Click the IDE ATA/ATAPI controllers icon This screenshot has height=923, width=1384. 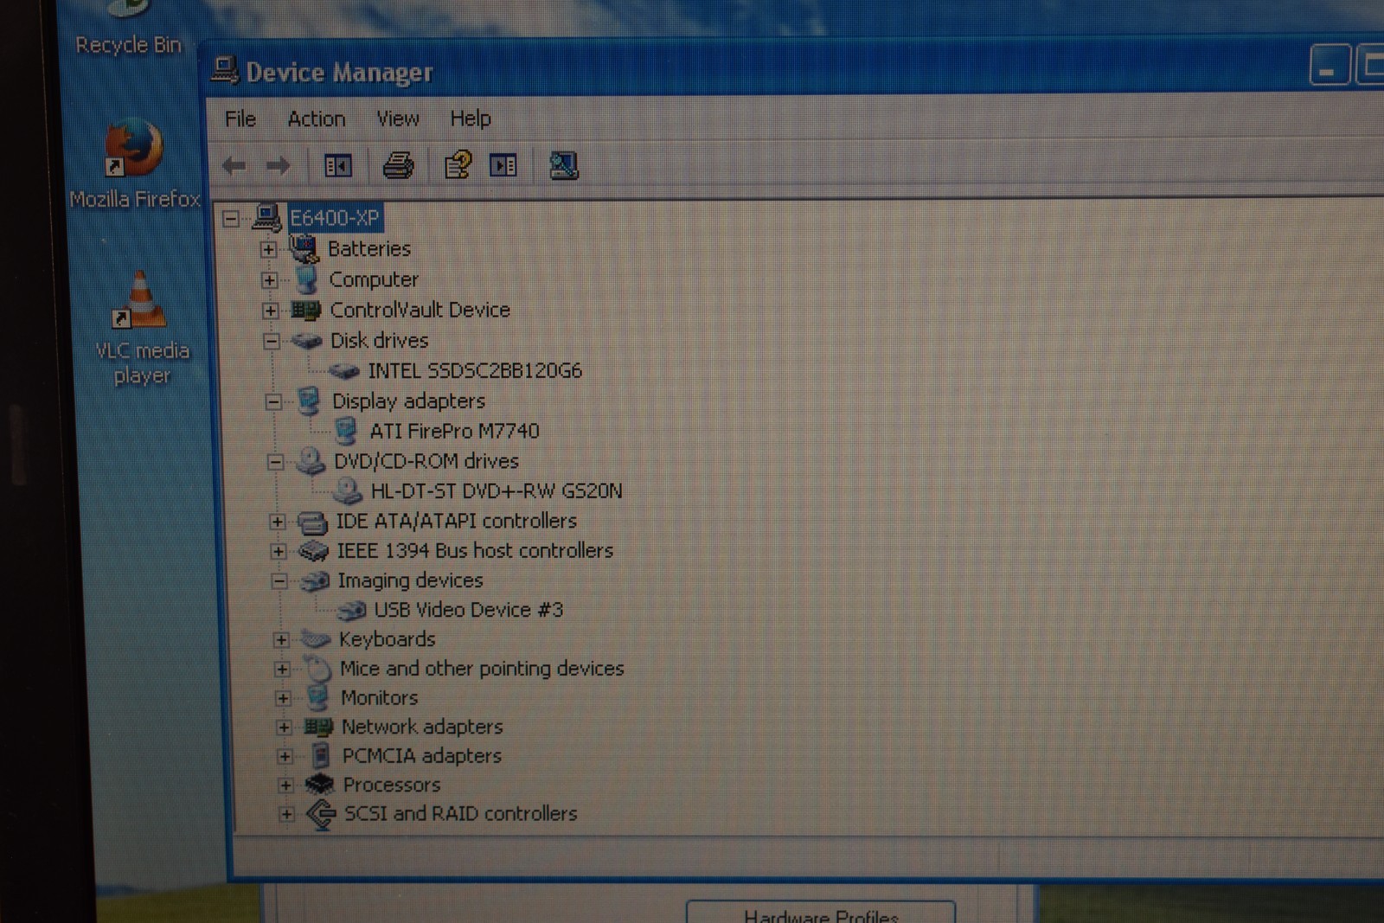coord(312,522)
